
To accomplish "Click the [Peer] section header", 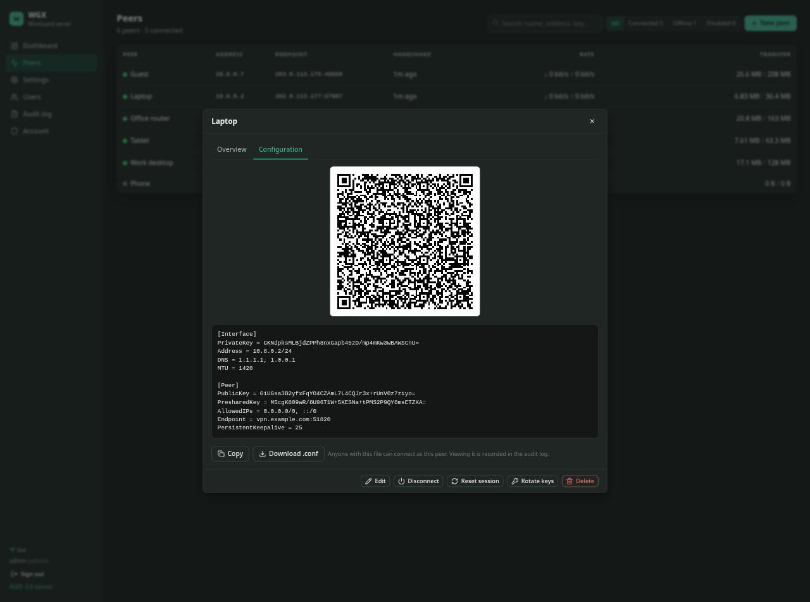I will coord(228,385).
